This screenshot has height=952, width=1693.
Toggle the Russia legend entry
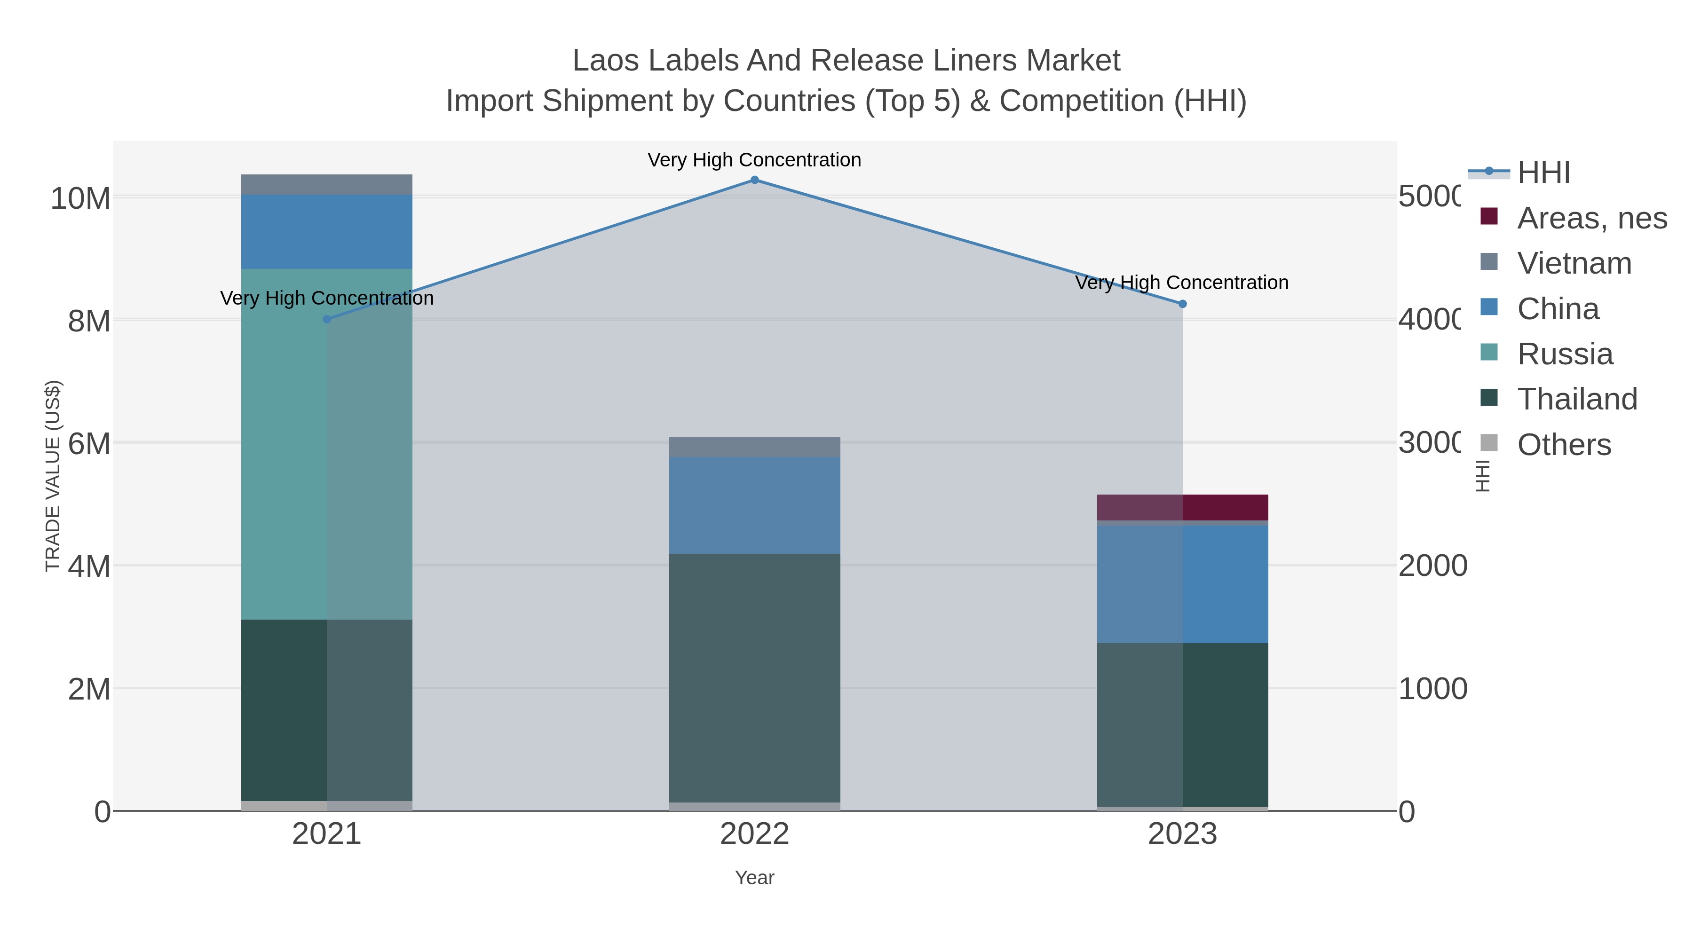1546,354
